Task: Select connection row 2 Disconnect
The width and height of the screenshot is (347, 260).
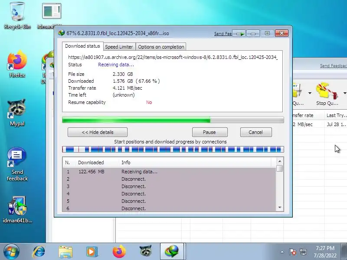Action: 169,179
